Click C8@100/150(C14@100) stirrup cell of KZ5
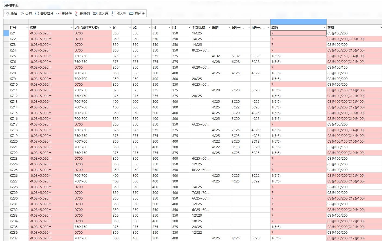This screenshot has width=382, height=241. click(x=354, y=56)
